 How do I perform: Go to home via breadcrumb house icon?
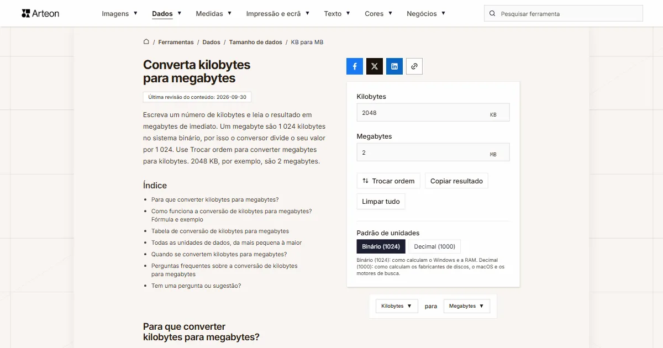[146, 42]
